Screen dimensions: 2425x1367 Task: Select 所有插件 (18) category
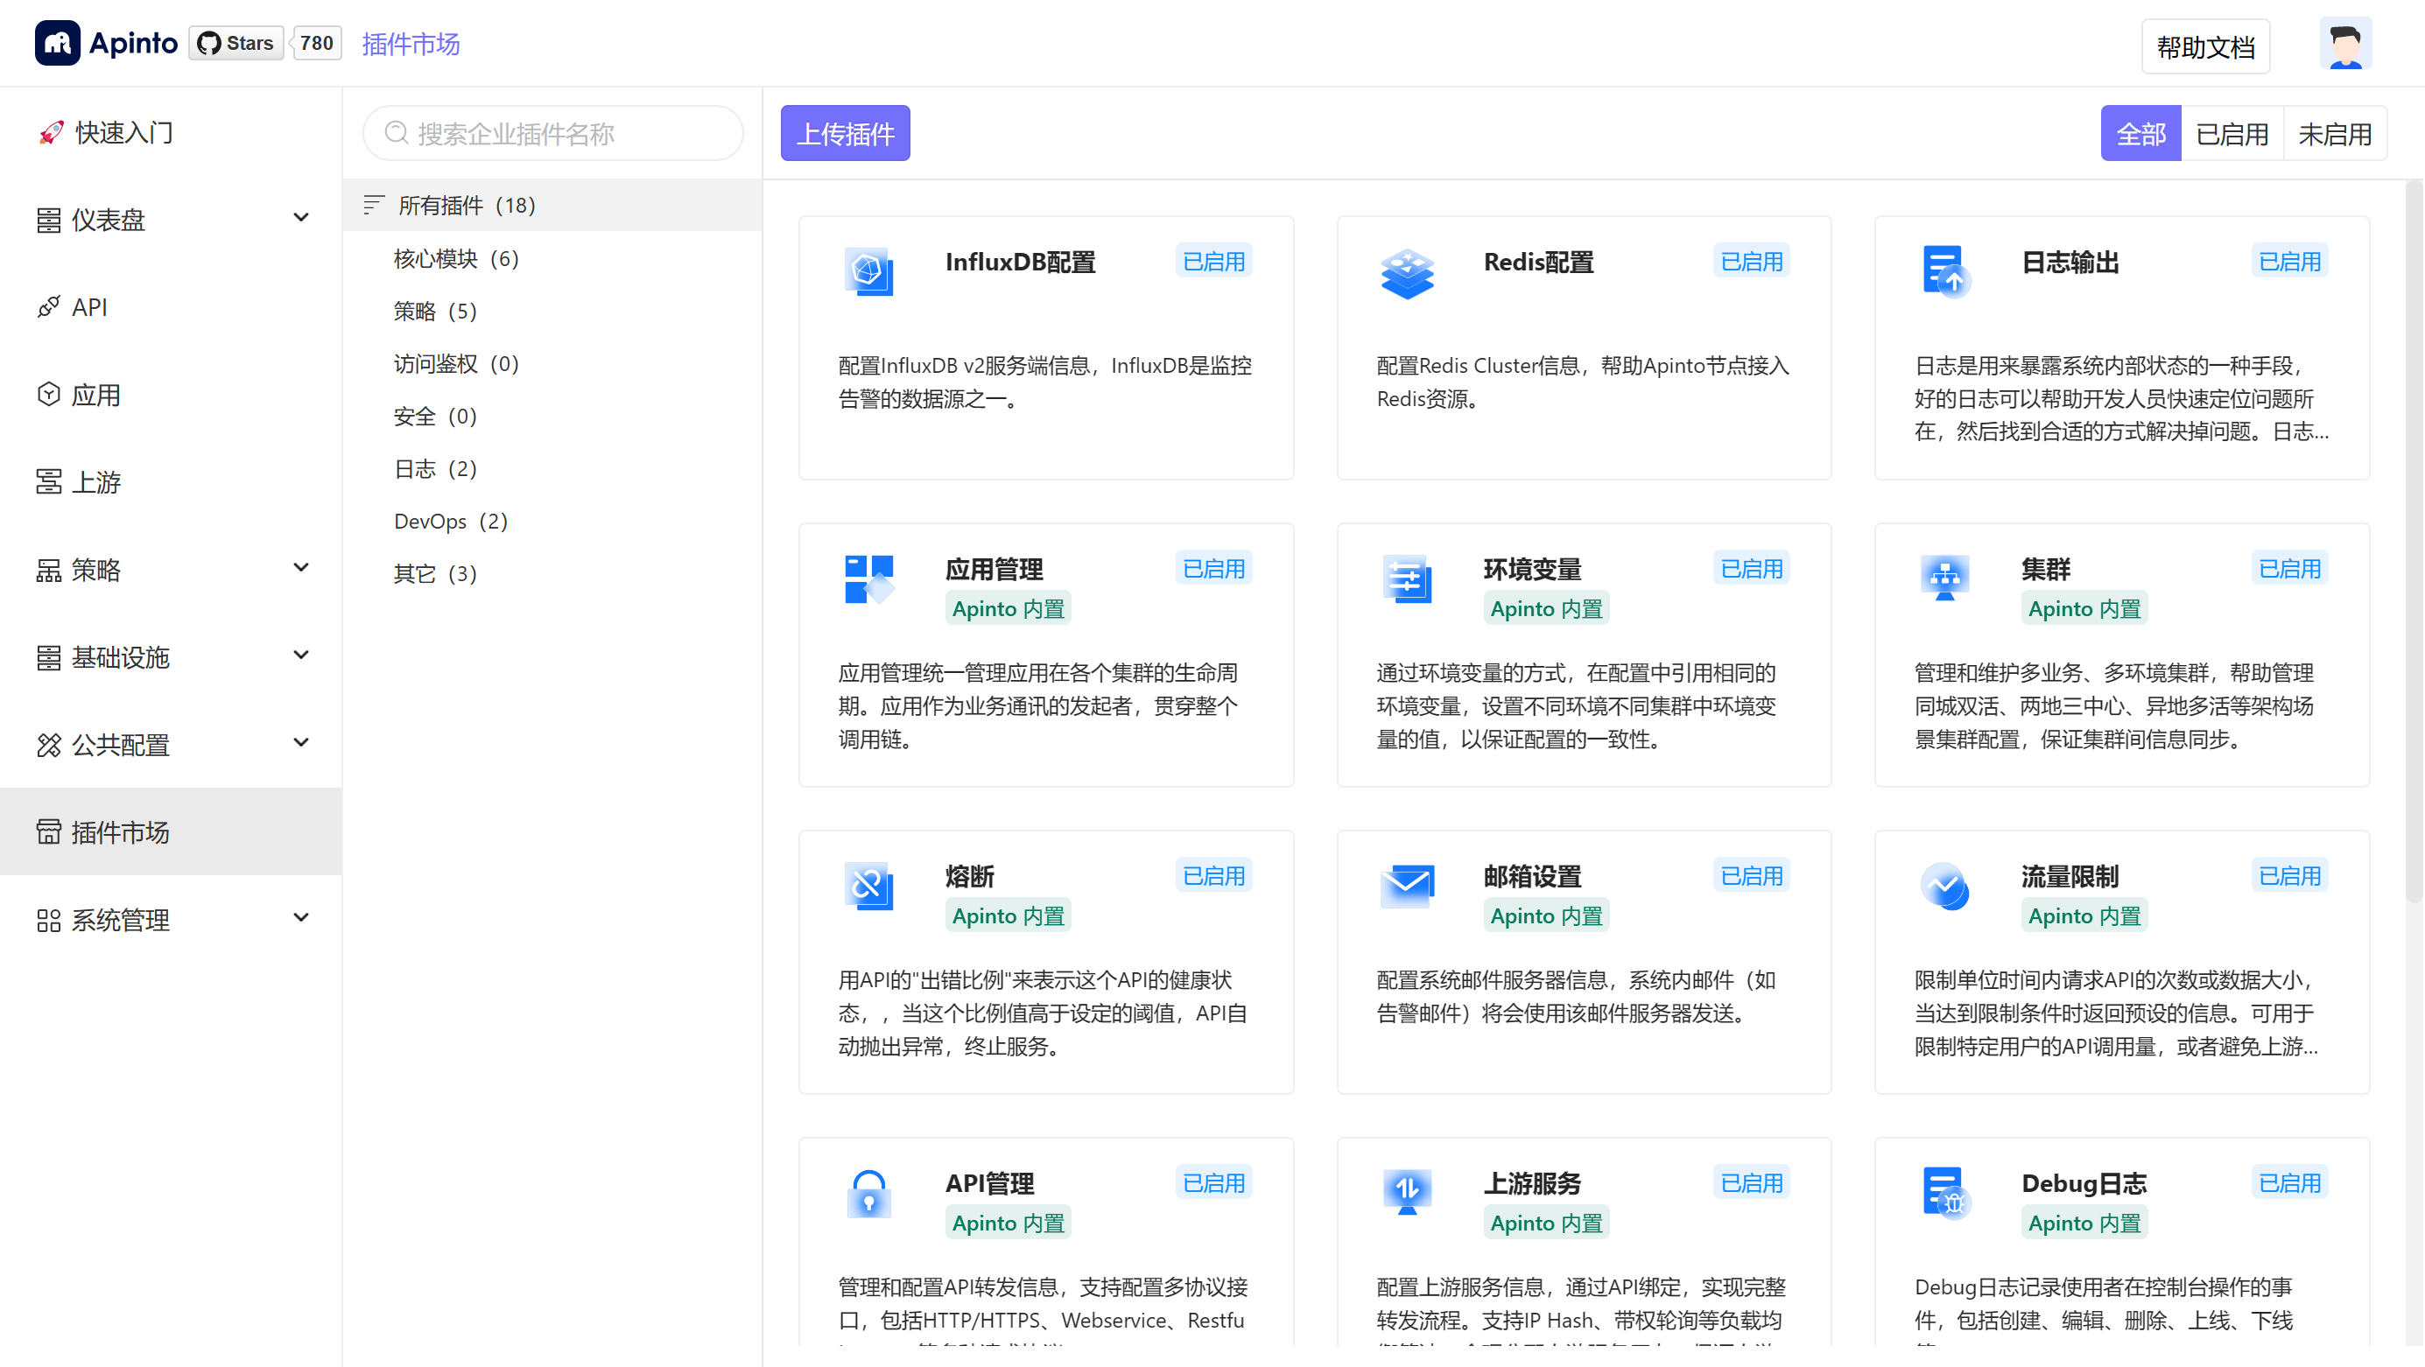(552, 205)
